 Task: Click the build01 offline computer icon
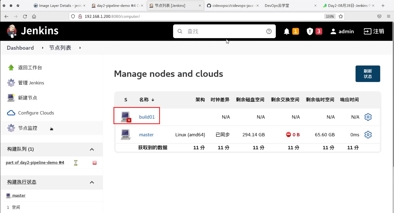pyautogui.click(x=126, y=117)
